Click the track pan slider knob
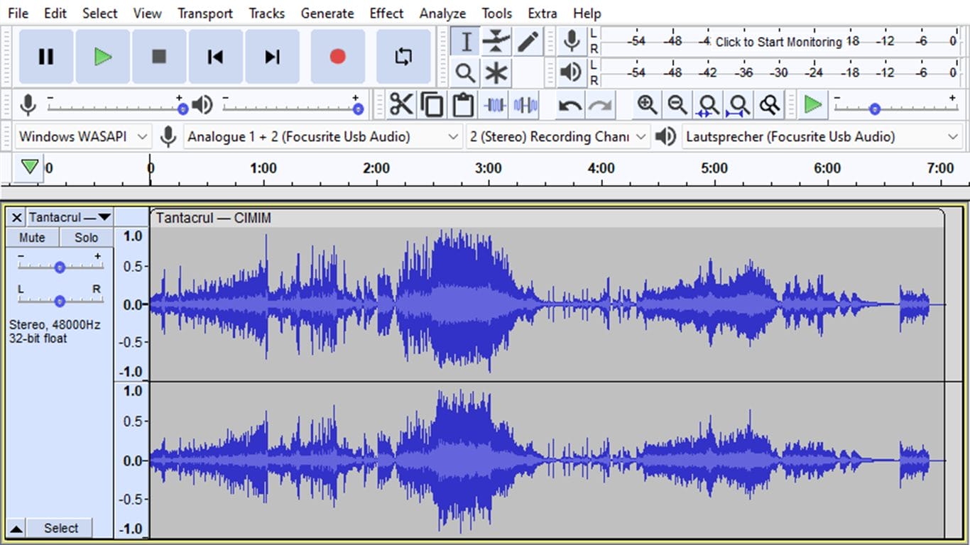 pyautogui.click(x=60, y=301)
